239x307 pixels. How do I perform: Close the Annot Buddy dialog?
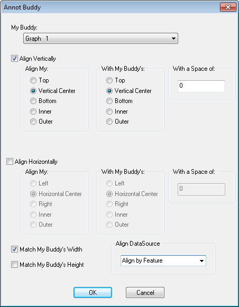coord(228,7)
